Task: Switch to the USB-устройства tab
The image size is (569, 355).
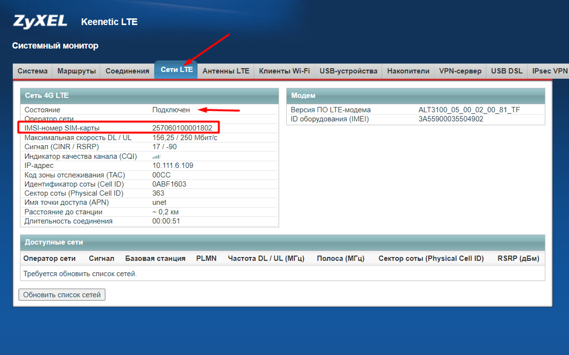Action: click(349, 71)
